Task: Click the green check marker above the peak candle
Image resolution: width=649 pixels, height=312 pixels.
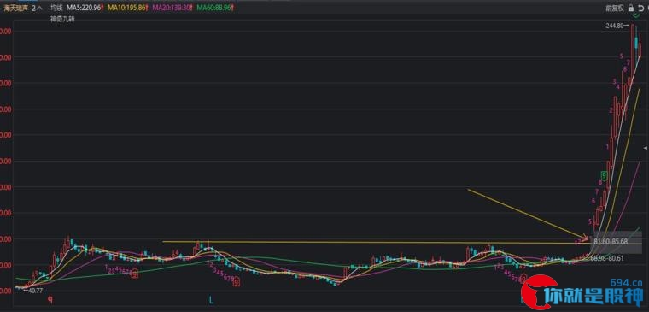Action: click(635, 15)
